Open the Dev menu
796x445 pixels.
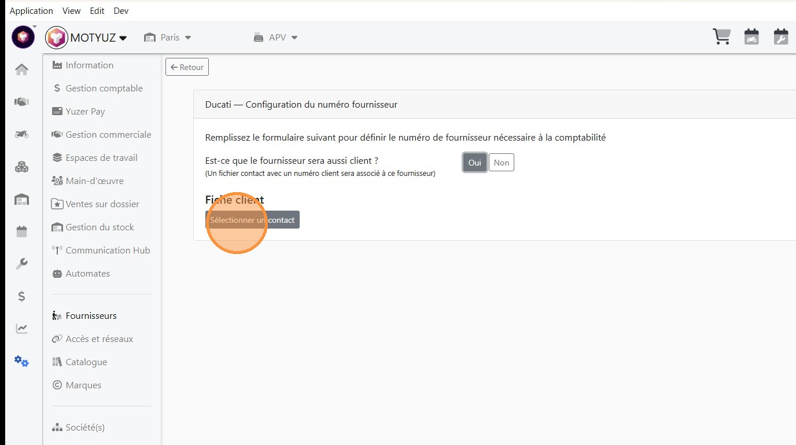pyautogui.click(x=121, y=11)
